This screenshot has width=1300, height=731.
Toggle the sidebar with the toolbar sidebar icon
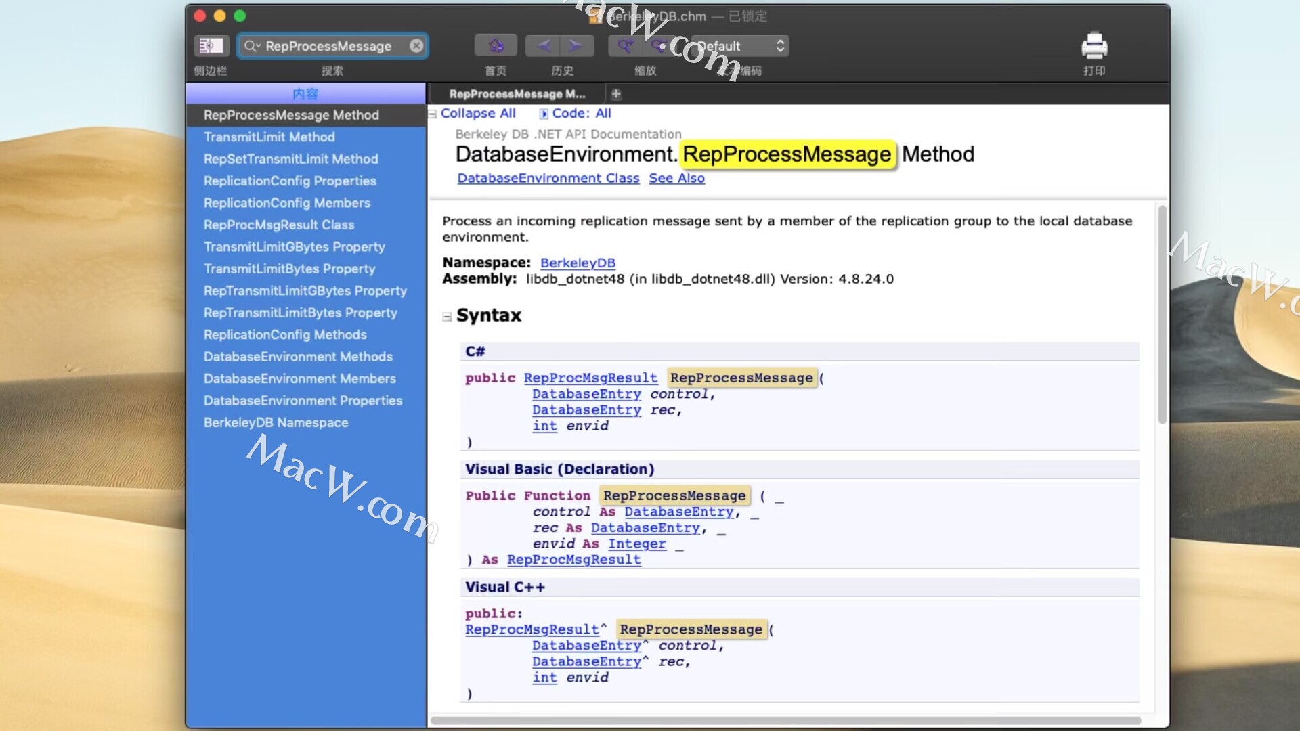[x=211, y=46]
